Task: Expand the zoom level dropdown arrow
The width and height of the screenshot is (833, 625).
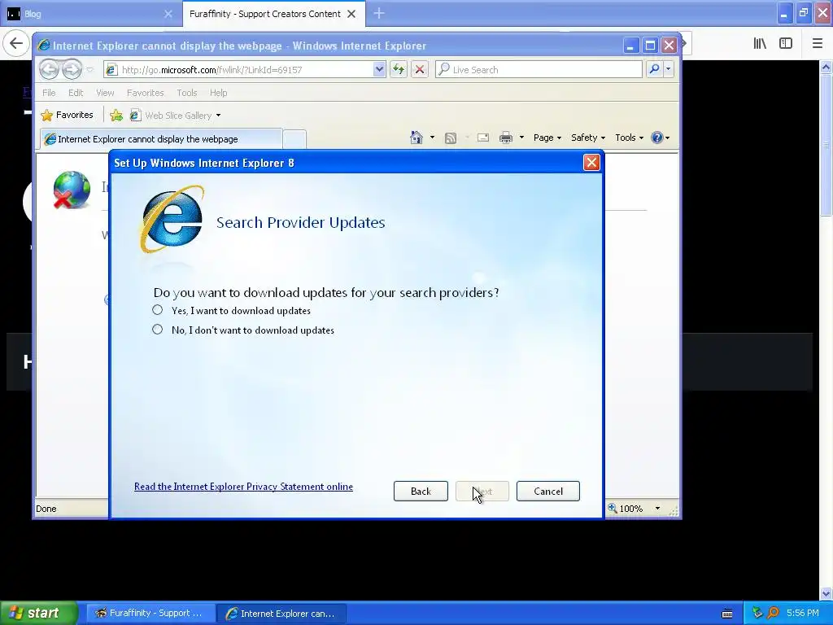Action: (x=657, y=509)
